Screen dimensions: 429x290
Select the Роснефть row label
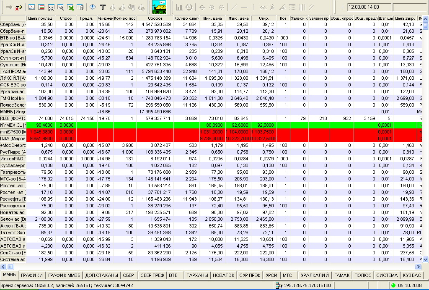tap(13, 199)
